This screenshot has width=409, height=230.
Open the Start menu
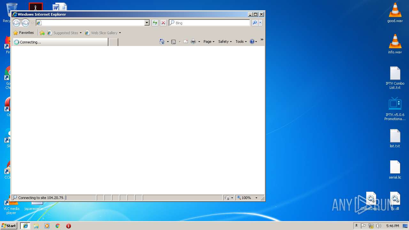pos(9,226)
